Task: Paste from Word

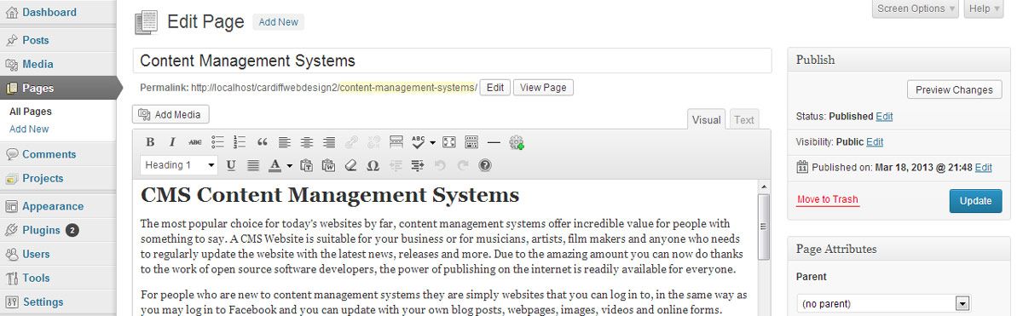Action: (x=328, y=164)
